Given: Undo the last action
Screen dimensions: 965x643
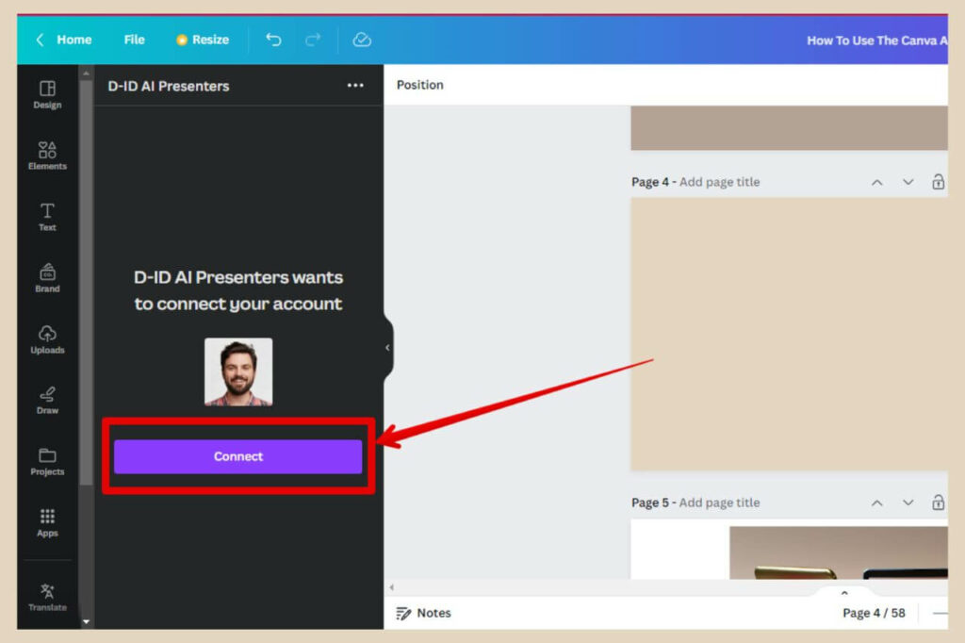Looking at the screenshot, I should point(273,40).
